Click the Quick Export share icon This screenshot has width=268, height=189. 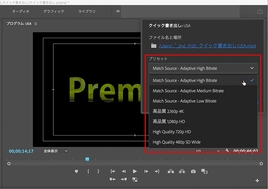(260, 11)
